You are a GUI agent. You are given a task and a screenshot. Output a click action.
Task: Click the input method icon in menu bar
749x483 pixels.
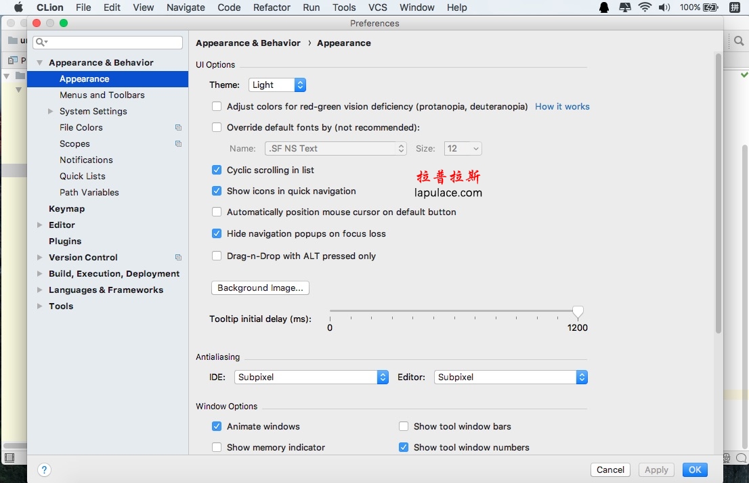[x=735, y=7]
